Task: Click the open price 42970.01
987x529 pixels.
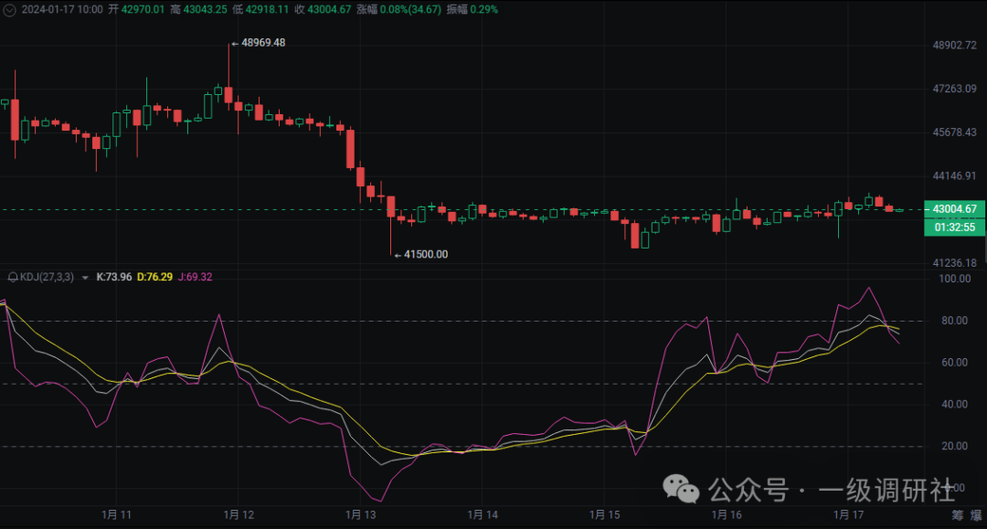Action: (143, 9)
